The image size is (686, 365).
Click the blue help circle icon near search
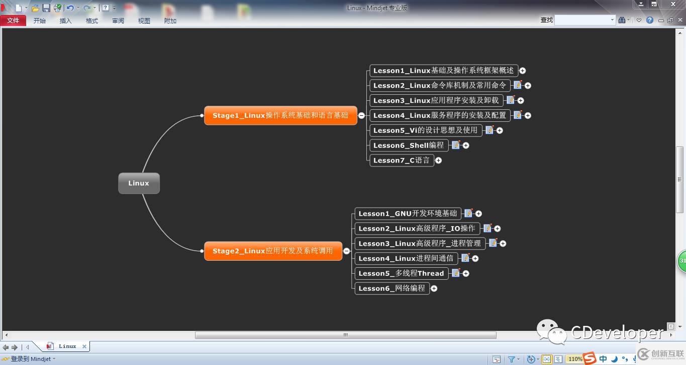649,20
